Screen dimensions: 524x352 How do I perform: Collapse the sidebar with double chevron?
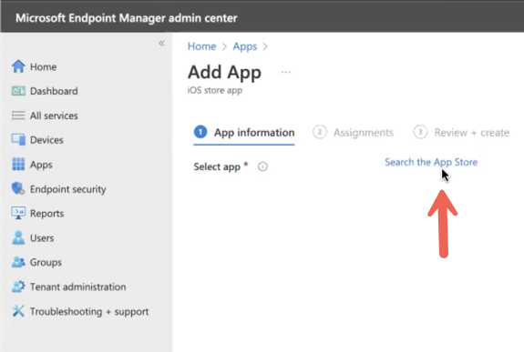161,44
